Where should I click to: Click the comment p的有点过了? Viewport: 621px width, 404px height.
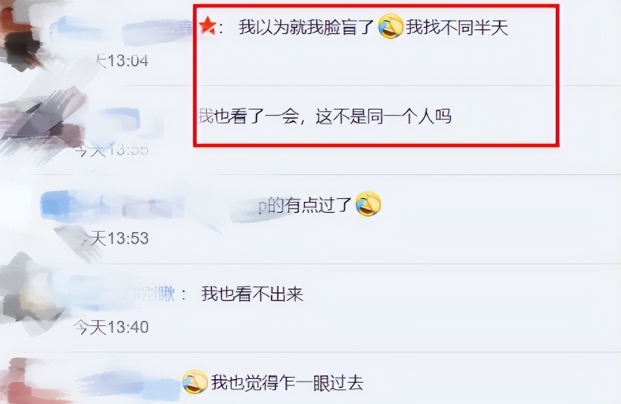[305, 205]
